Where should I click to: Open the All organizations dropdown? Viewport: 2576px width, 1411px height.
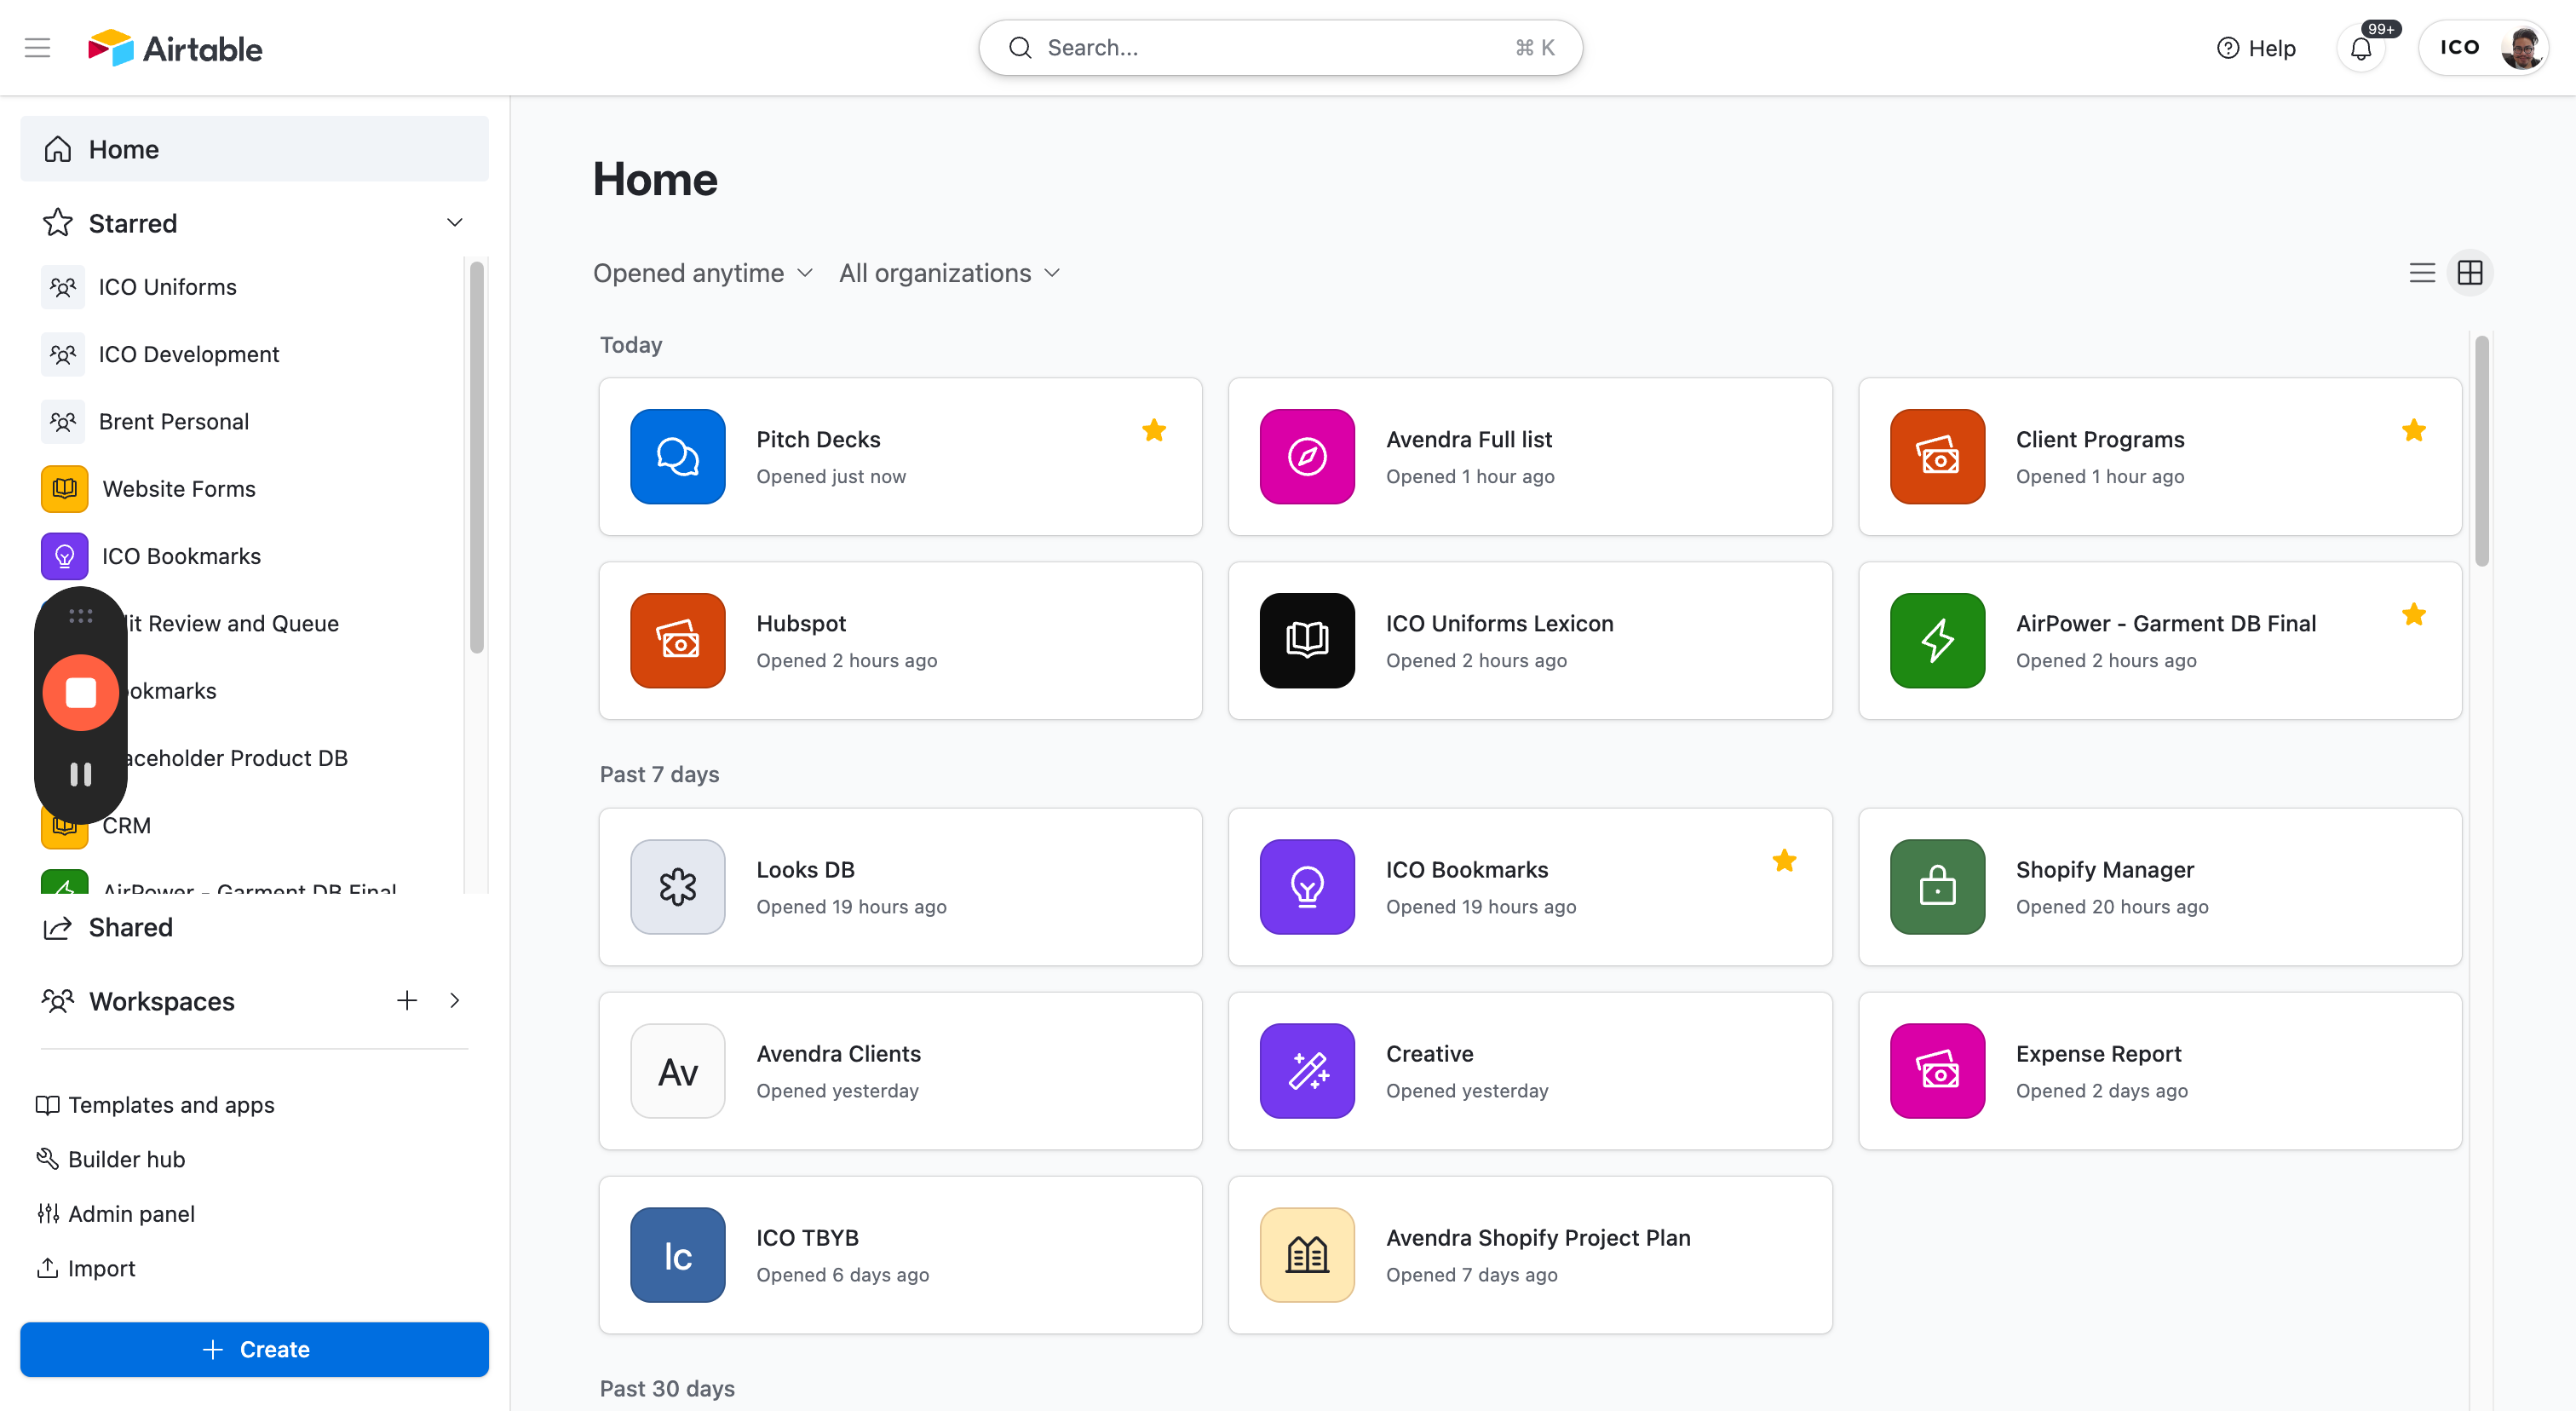pyautogui.click(x=948, y=273)
